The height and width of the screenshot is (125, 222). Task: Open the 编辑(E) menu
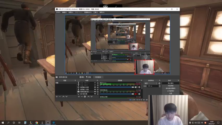64,12
